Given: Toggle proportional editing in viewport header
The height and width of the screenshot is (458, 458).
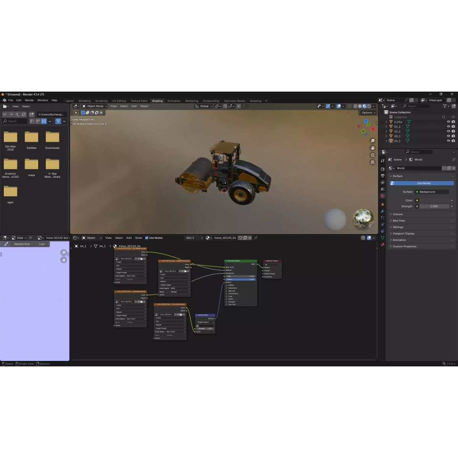Looking at the screenshot, I should click(239, 106).
